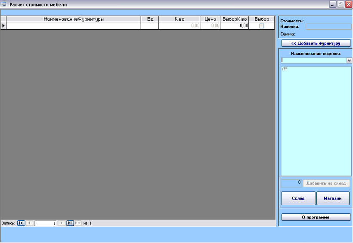
Task: Minimize the Расчет стоимости мебели window
Action: coord(333,4)
